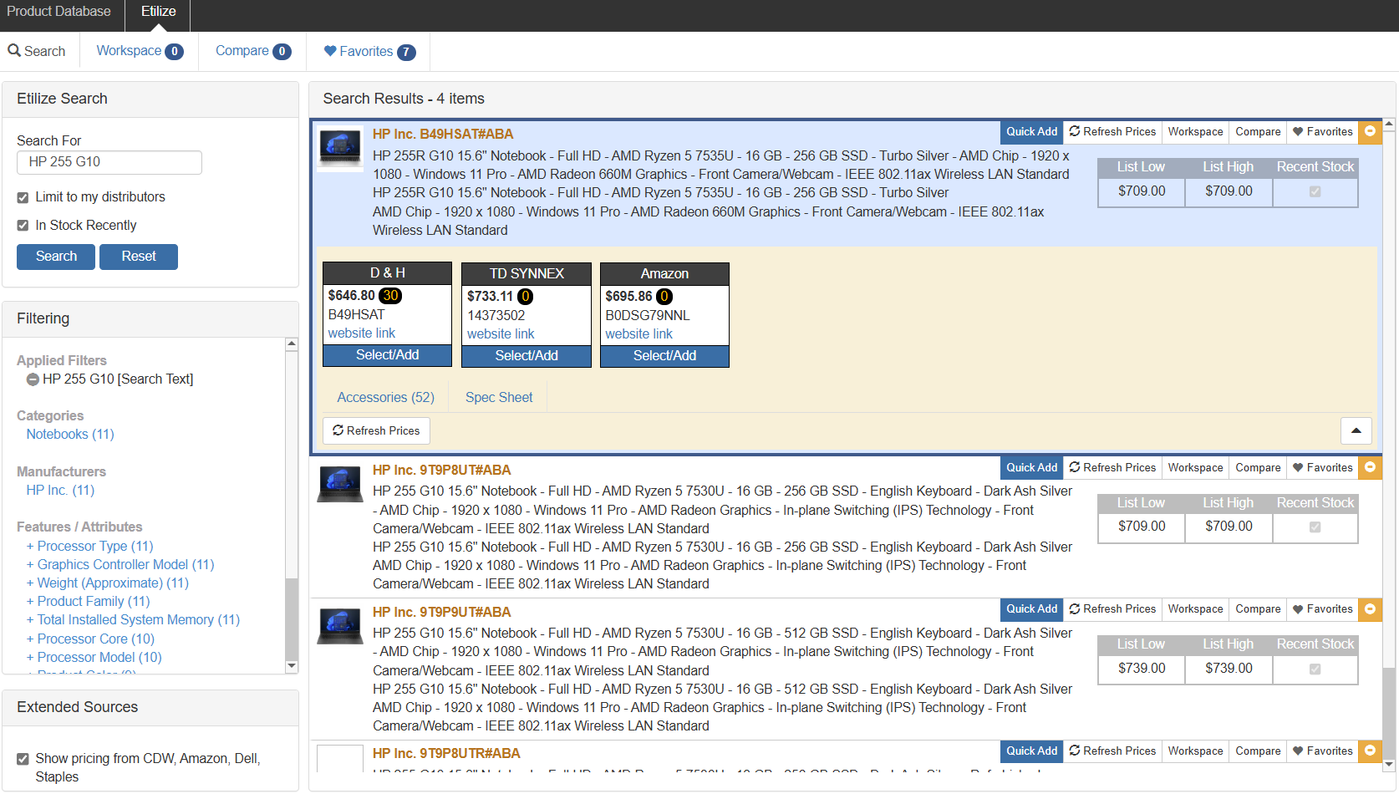Image resolution: width=1399 pixels, height=794 pixels.
Task: Refresh prices for 9T9P8UT#ABA product
Action: pos(1112,468)
